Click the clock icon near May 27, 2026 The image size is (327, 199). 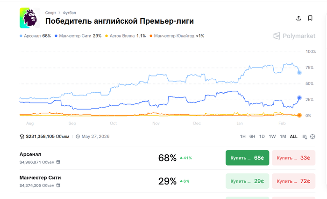pos(78,137)
